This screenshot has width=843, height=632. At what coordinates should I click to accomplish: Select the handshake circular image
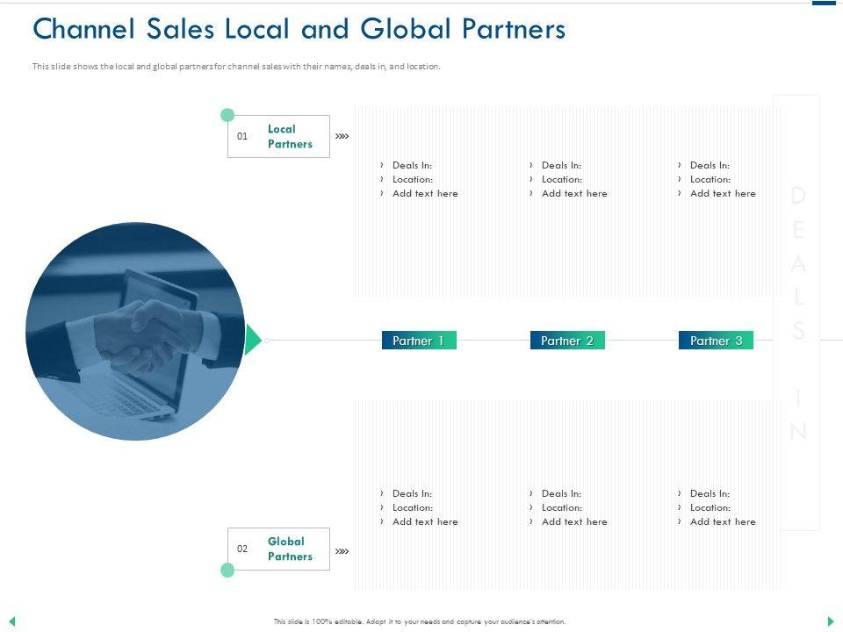(135, 331)
